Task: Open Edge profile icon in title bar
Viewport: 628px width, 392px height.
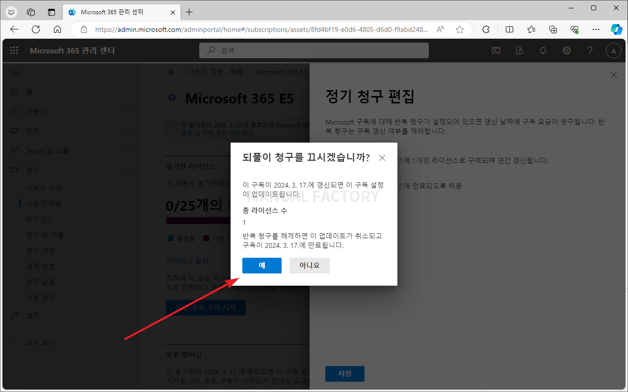Action: click(11, 12)
